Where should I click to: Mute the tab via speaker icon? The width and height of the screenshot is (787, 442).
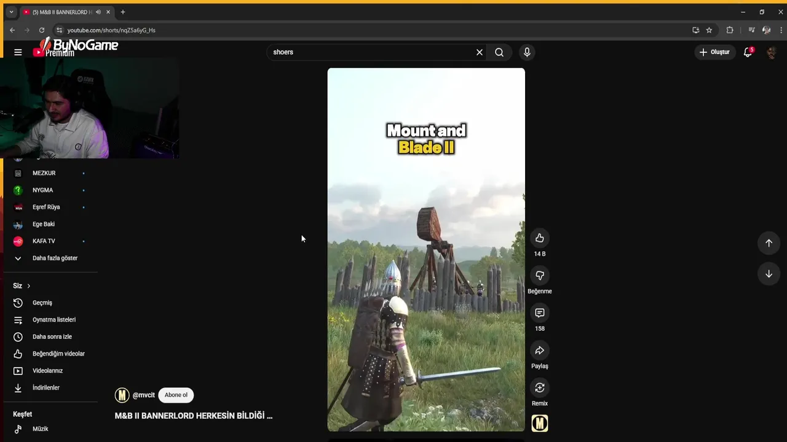coord(98,12)
